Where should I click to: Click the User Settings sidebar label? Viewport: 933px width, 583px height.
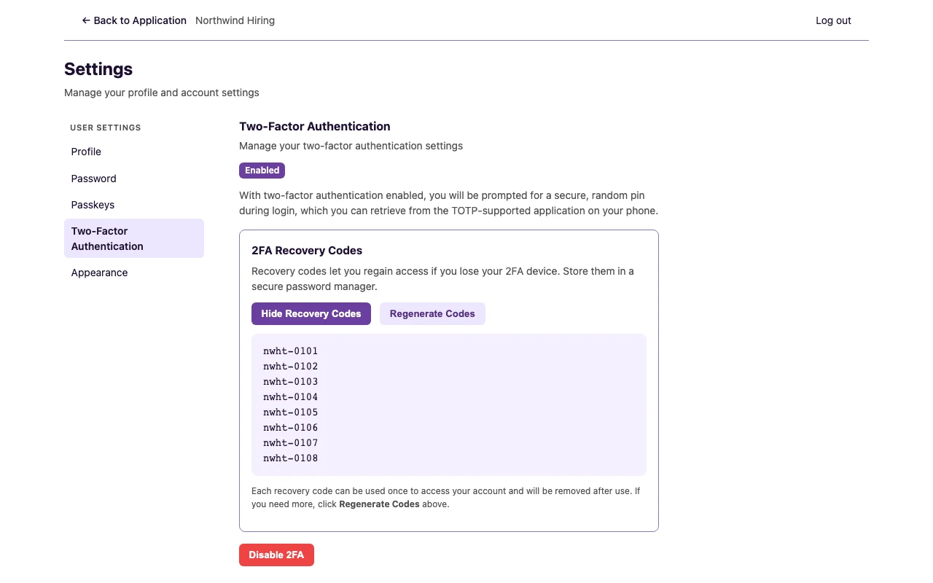pyautogui.click(x=106, y=128)
